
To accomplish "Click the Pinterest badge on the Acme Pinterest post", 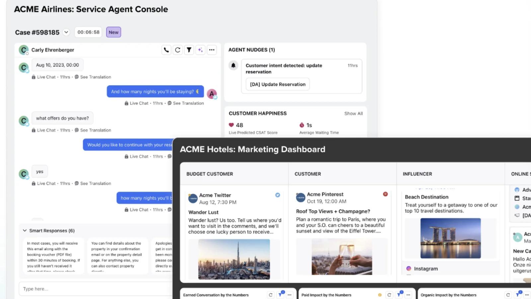I will pos(385,194).
